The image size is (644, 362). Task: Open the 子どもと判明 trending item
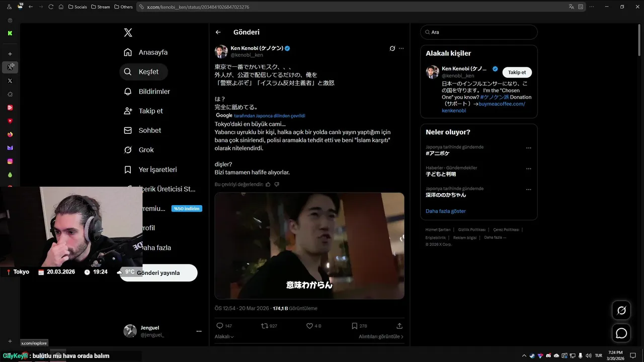[441, 174]
